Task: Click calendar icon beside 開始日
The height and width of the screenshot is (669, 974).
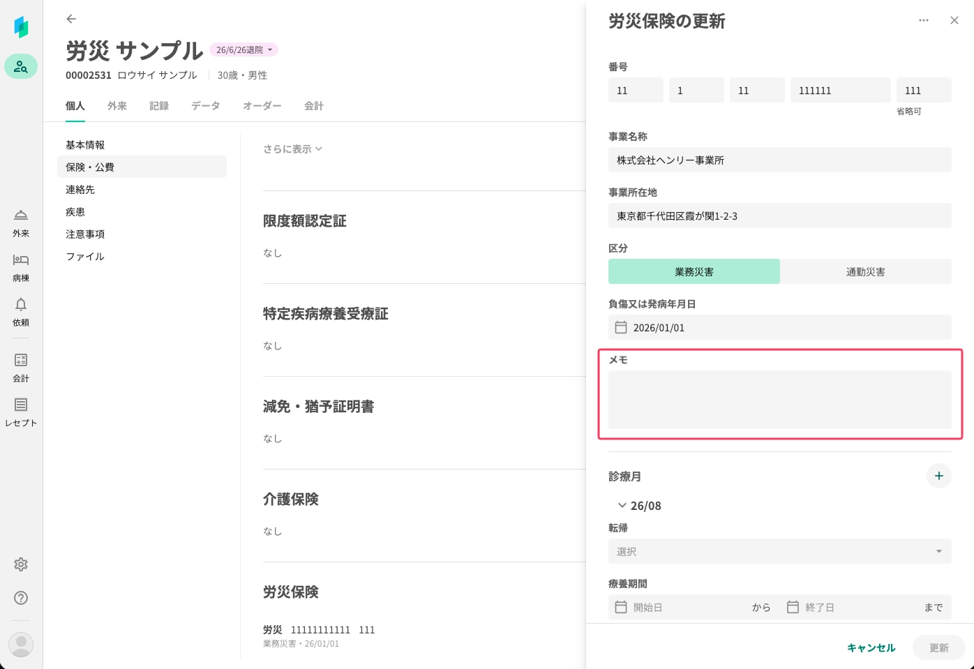Action: click(621, 607)
